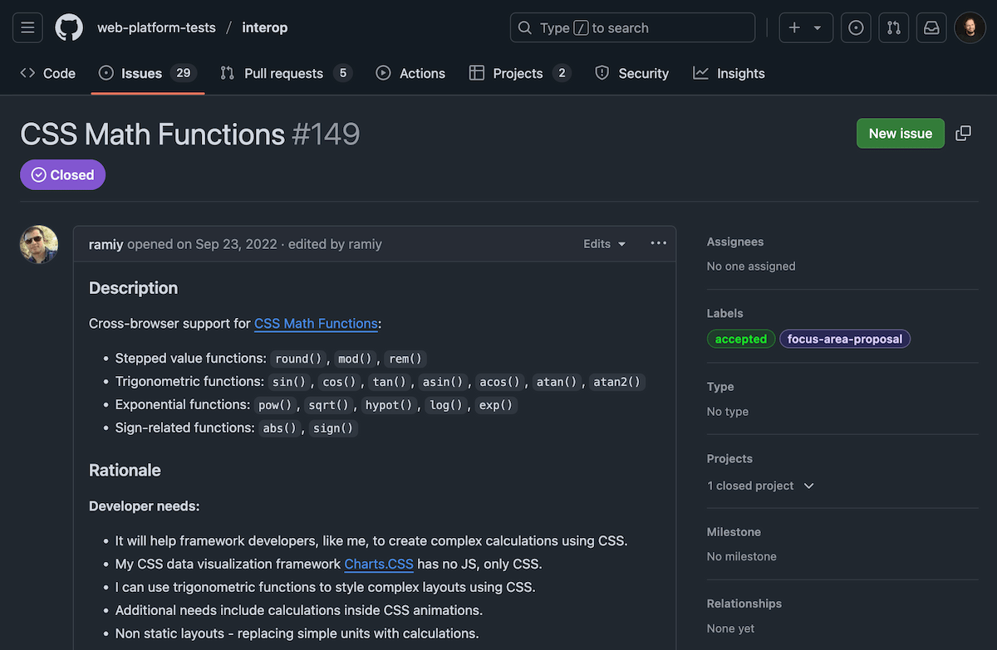Click the user profile avatar in header
This screenshot has height=650, width=997.
(970, 27)
